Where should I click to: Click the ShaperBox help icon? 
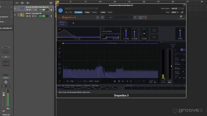coord(102,17)
